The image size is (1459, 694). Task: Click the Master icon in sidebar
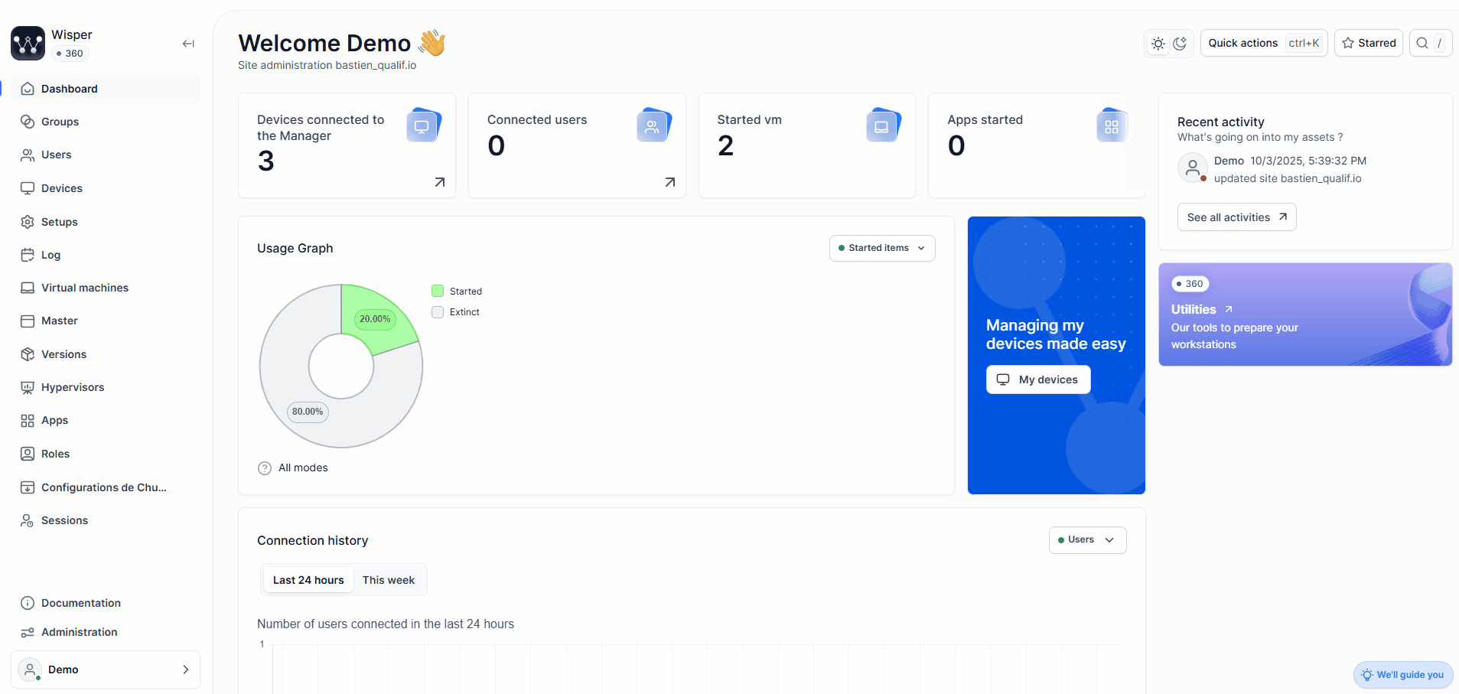tap(28, 321)
